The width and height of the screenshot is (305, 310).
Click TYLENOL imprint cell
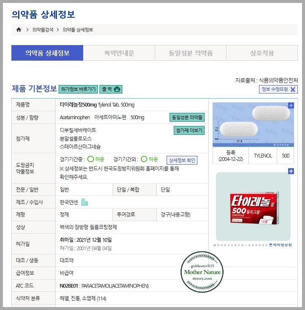tap(263, 155)
